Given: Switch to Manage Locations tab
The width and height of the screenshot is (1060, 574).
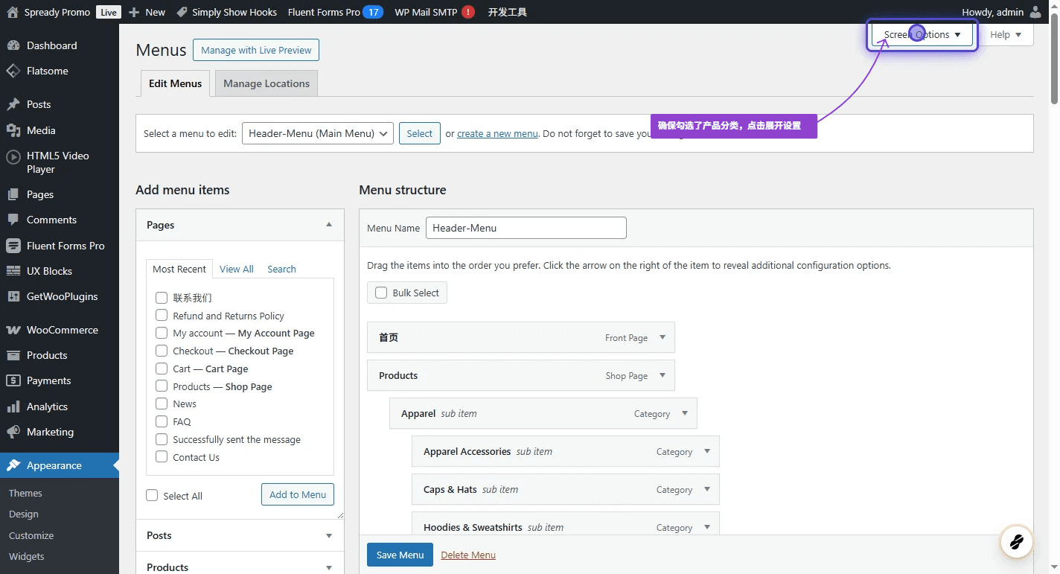Looking at the screenshot, I should pyautogui.click(x=266, y=83).
